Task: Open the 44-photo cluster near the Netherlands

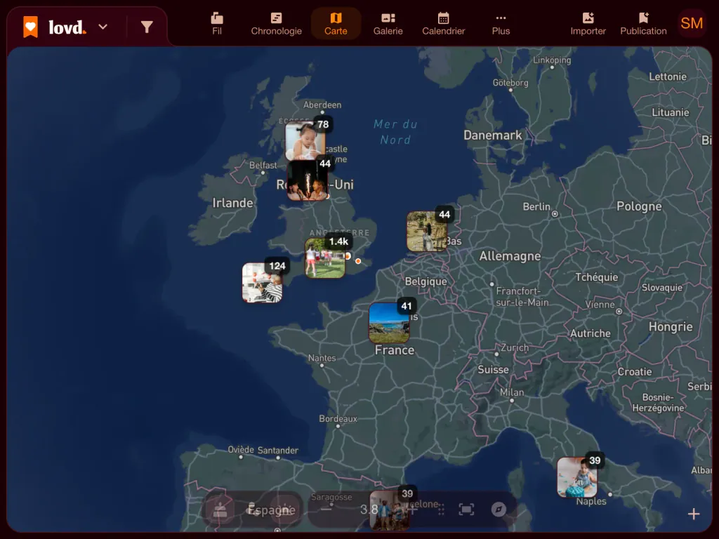Action: pos(427,232)
